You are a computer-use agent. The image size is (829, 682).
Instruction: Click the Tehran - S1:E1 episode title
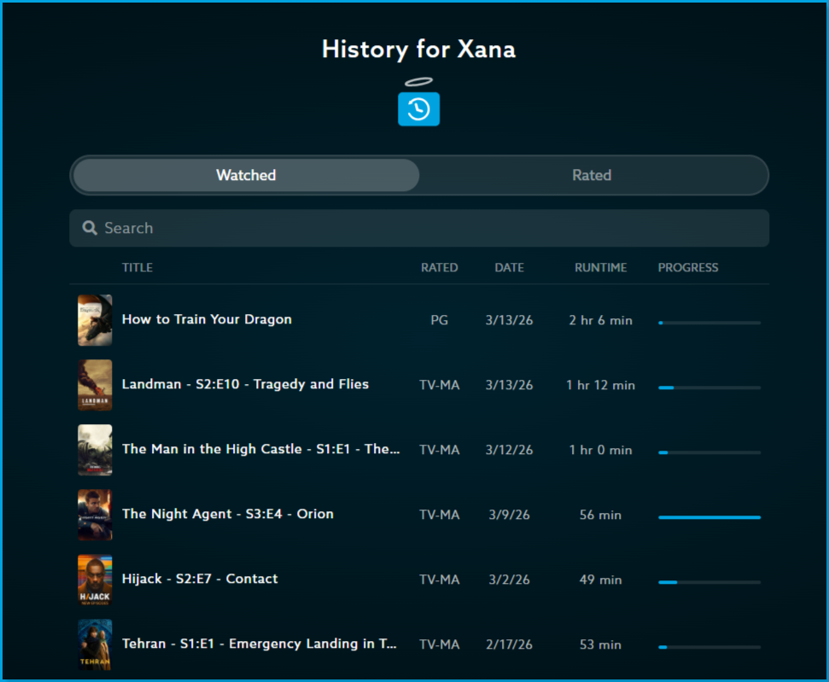click(259, 644)
